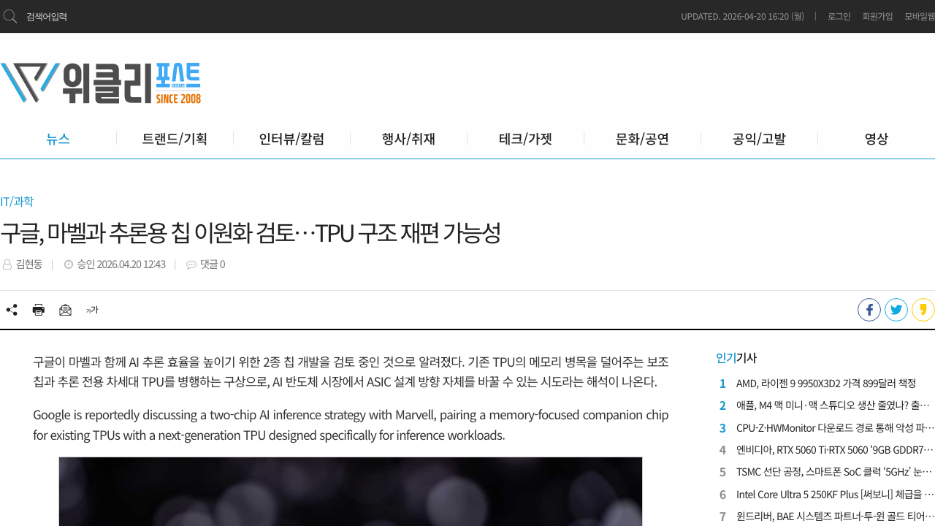Open popular article TSMC 선단 공정

(x=835, y=472)
